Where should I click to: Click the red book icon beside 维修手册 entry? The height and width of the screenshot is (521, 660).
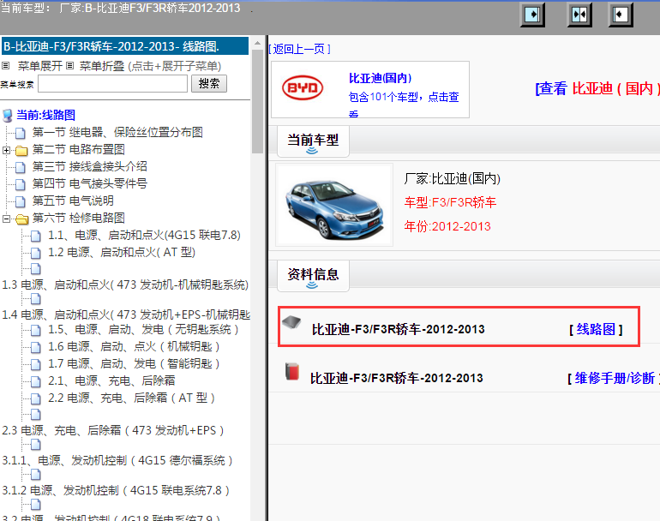point(291,372)
